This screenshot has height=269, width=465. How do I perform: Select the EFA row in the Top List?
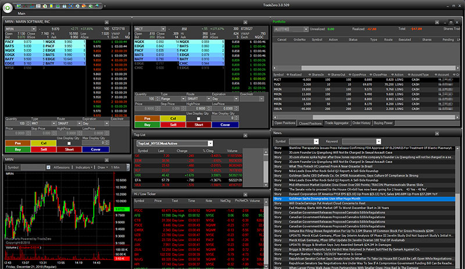[188, 180]
